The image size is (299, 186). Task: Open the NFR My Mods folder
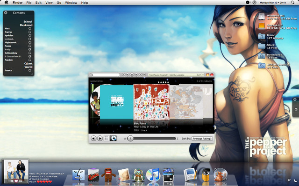coord(262,66)
